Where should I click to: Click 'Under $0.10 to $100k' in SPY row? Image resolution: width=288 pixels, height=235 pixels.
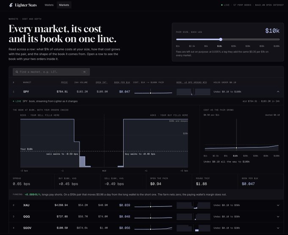pyautogui.click(x=227, y=92)
